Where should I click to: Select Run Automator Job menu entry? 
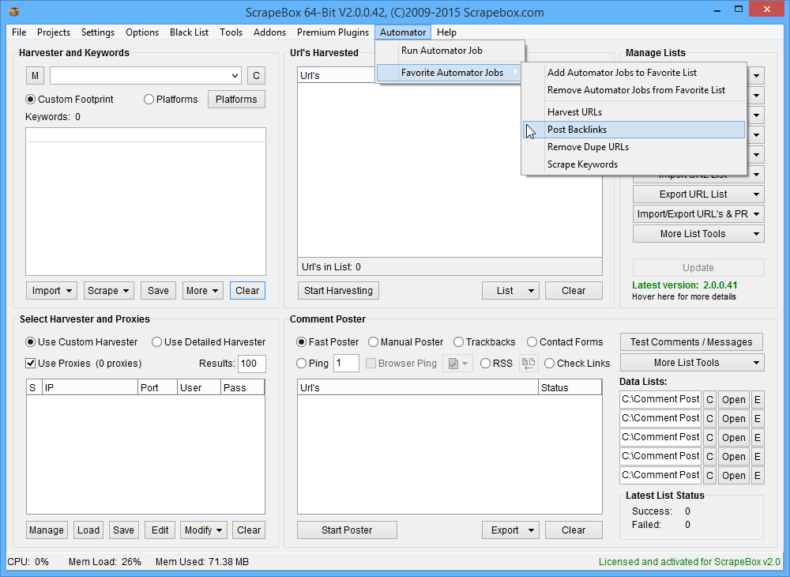click(442, 51)
